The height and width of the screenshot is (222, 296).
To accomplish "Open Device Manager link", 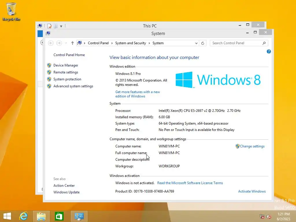I will click(66, 65).
